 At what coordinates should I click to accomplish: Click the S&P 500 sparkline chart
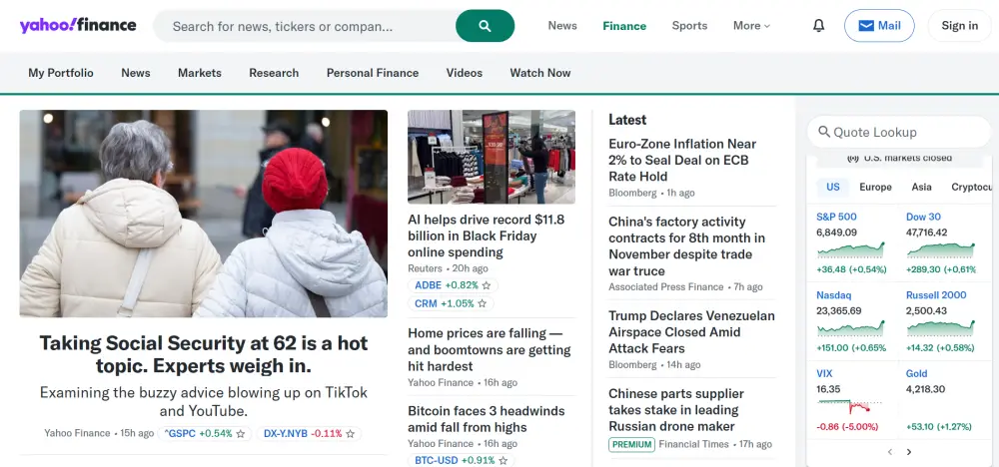click(x=850, y=250)
